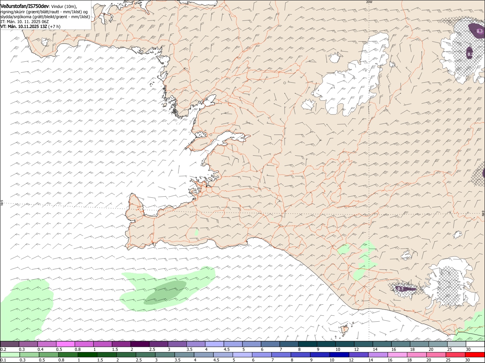The width and height of the screenshot is (485, 363).
Task: Click the purple snowfall patch labeled 0.3 in the south
Action: coord(405,289)
